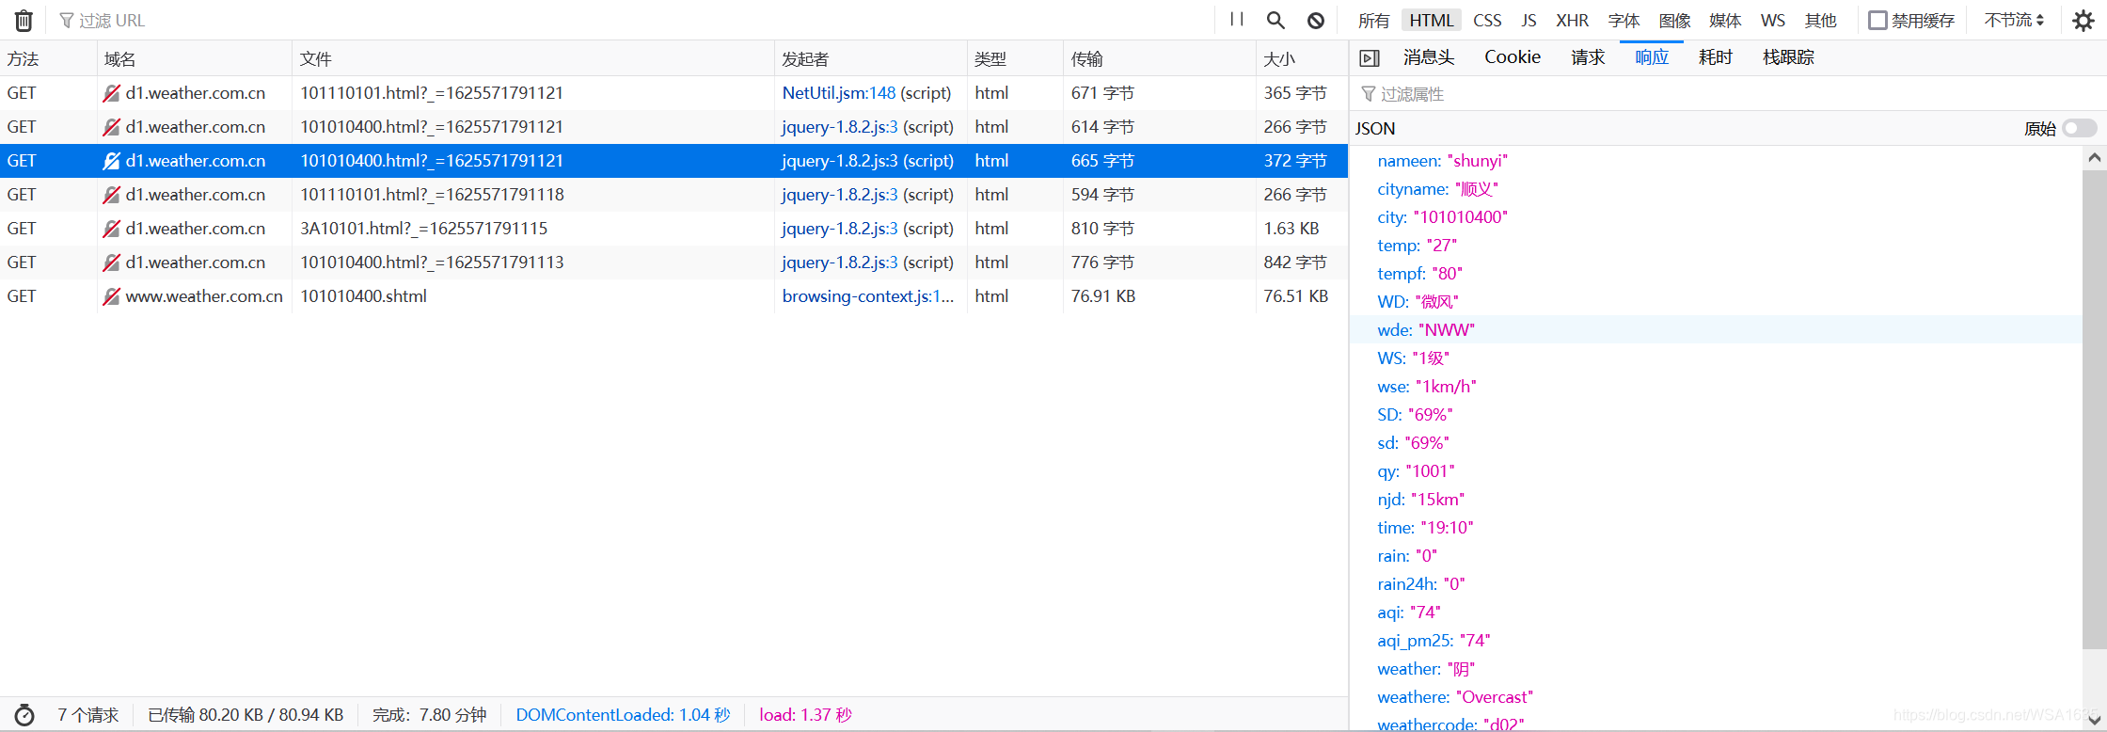Select the 101010400.shtml request row

pyautogui.click(x=673, y=296)
